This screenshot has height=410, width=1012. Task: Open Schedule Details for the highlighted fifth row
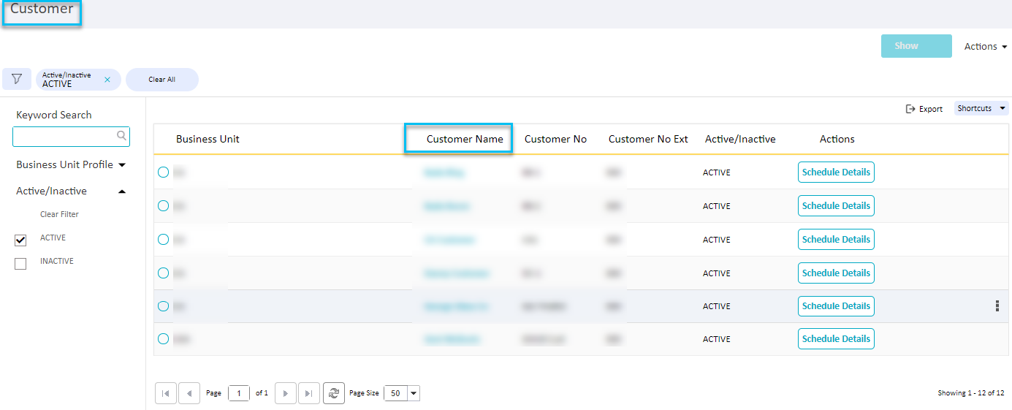point(836,306)
